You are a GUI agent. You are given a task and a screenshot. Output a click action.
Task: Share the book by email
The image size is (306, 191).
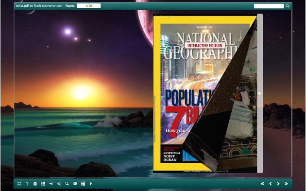pos(75,184)
